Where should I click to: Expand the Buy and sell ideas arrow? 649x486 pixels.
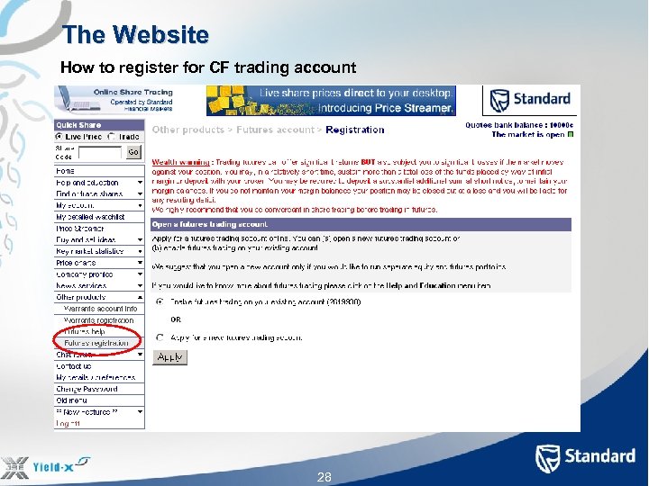pos(140,239)
